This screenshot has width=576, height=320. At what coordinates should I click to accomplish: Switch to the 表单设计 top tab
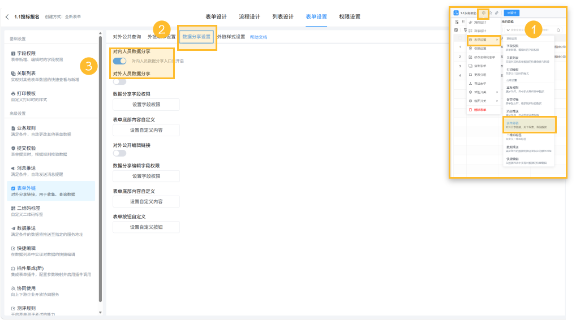coord(216,17)
